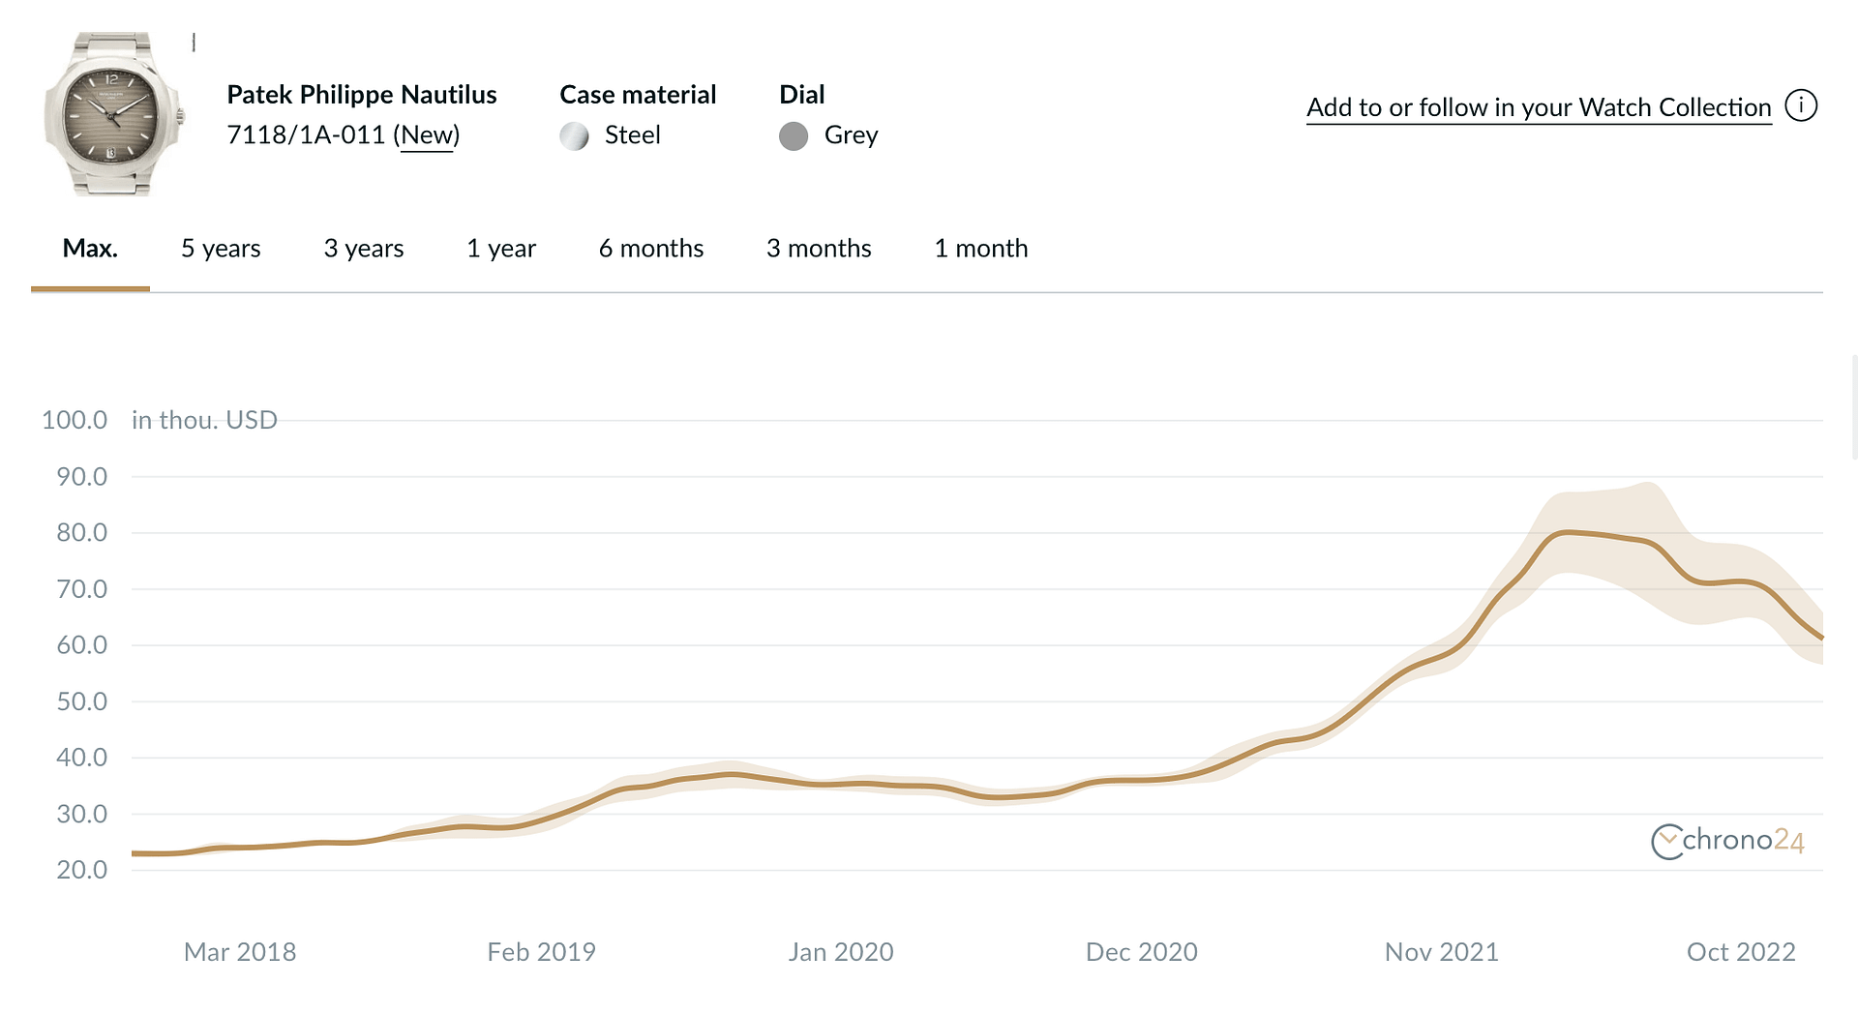1858x1013 pixels.
Task: Click the Feb 2019 date label
Action: tap(541, 952)
